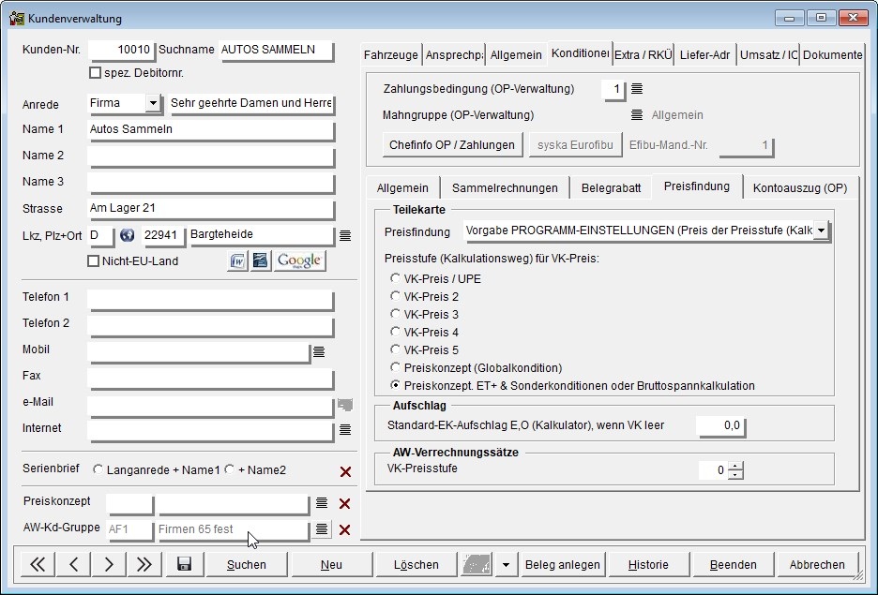
Task: Increase the VK-Preisstufe value
Action: coord(735,466)
